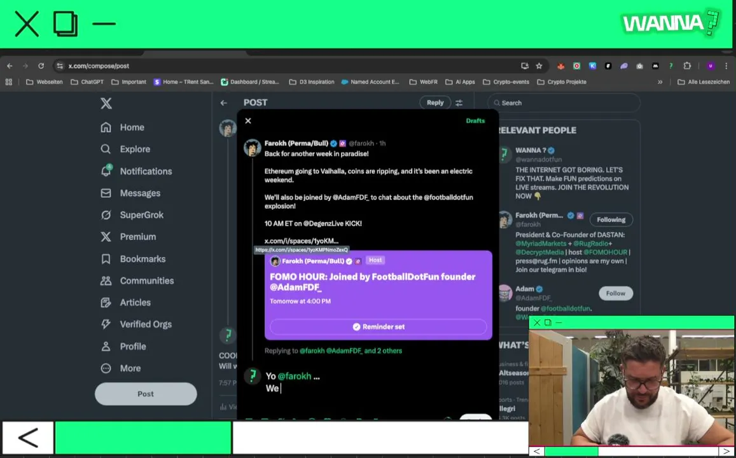The height and width of the screenshot is (458, 736).
Task: Open the Important bookmark folder
Action: click(x=129, y=81)
